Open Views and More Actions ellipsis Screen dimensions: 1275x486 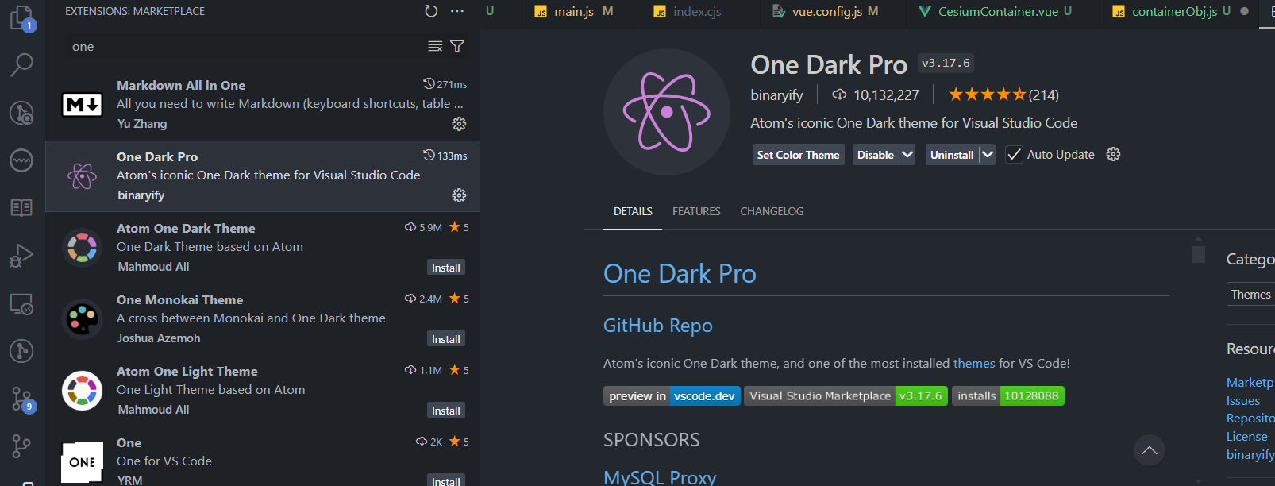click(457, 11)
